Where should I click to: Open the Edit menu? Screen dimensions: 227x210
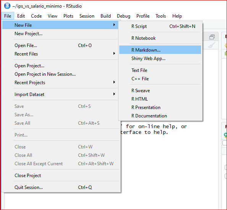click(21, 16)
